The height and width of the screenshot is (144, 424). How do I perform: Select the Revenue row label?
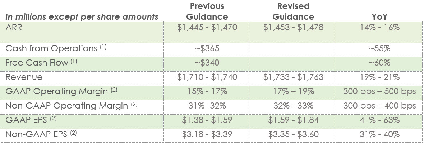coord(24,77)
